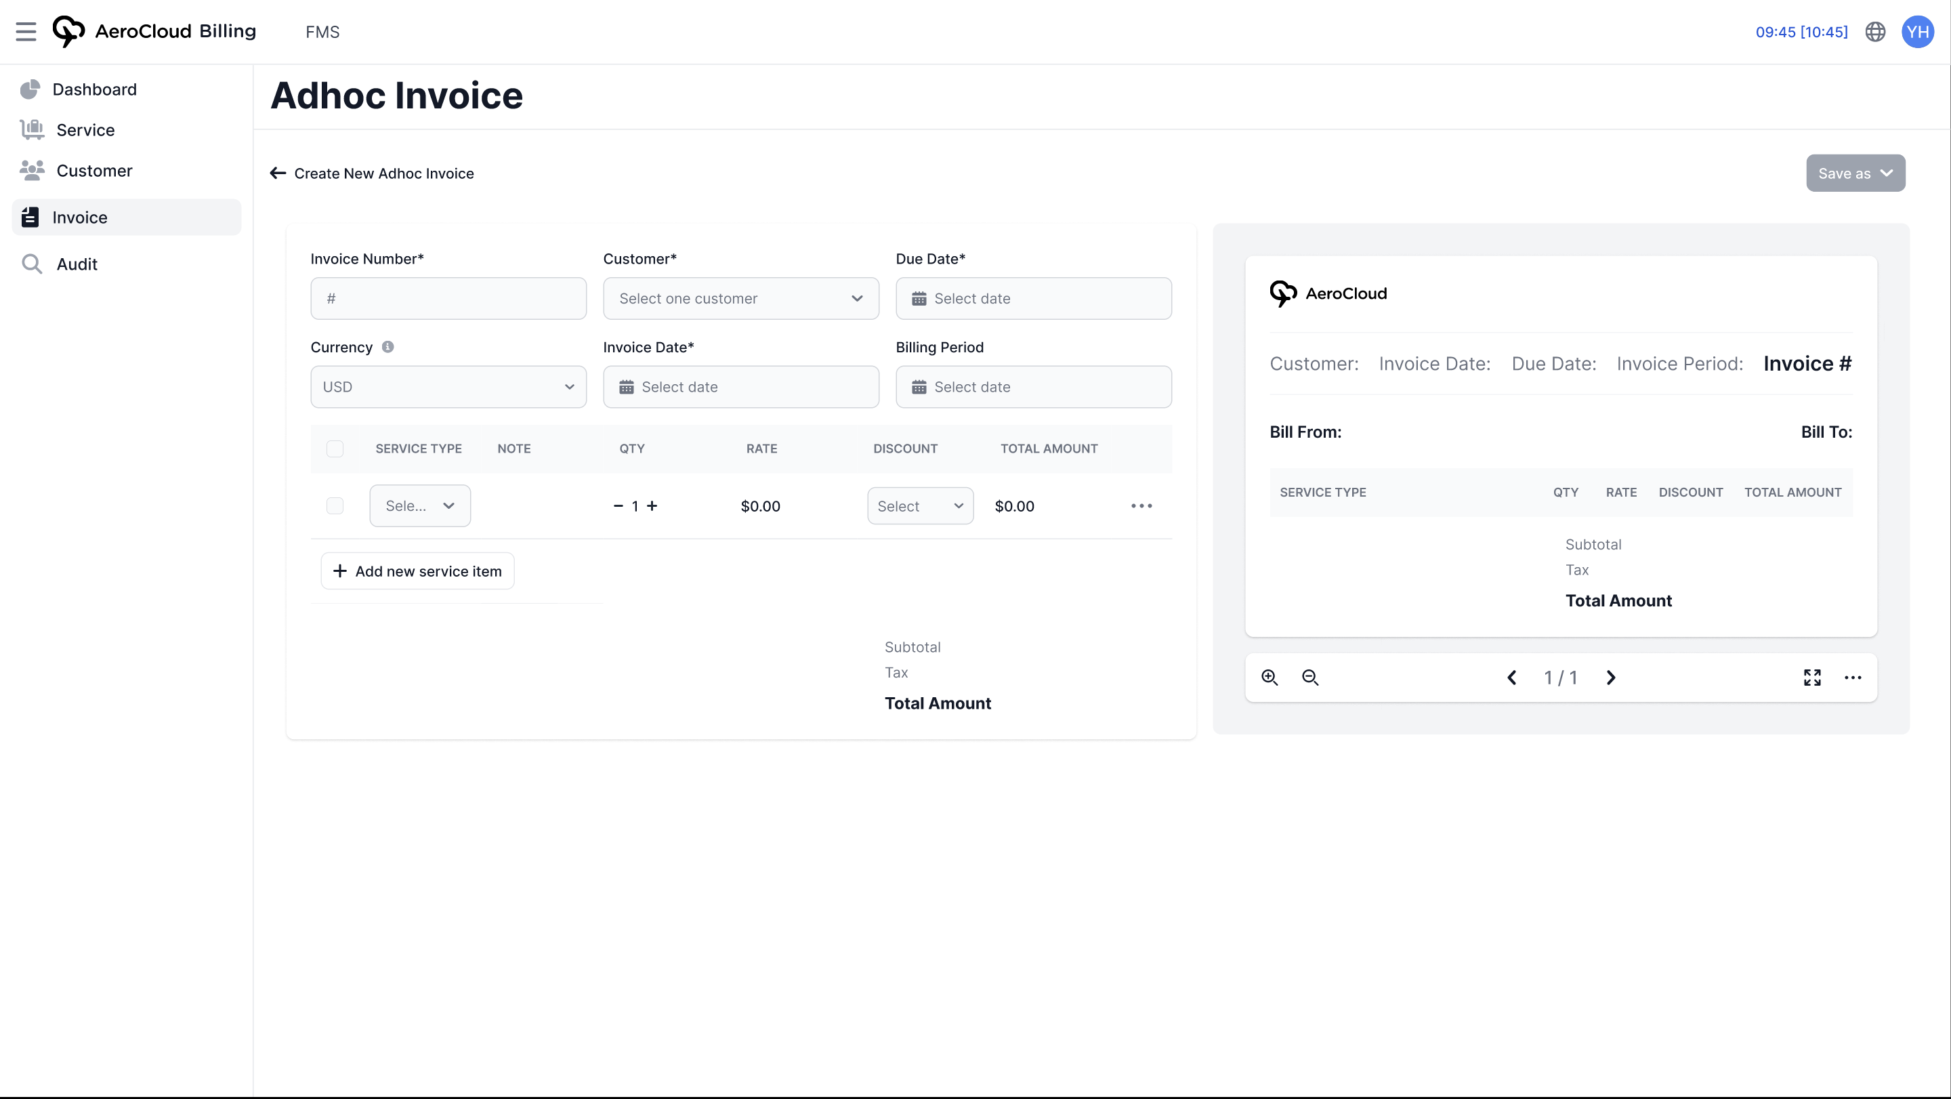Screen dimensions: 1951x1099
Task: Click Currency info icon
Action: click(387, 347)
